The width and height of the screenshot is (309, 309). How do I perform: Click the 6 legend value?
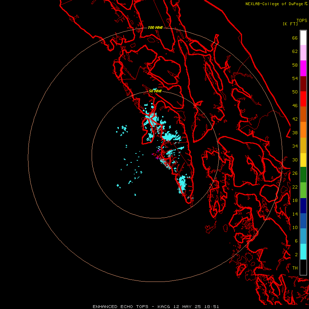296,241
